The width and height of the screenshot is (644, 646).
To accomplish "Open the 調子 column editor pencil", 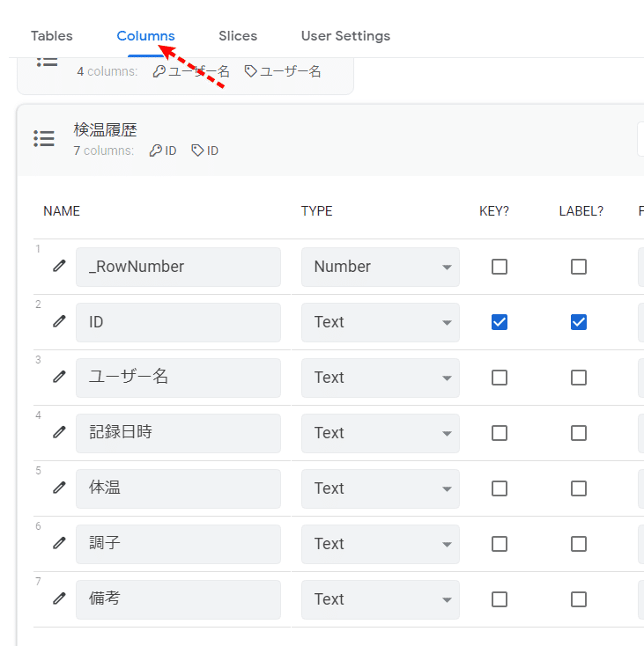I will pos(59,543).
